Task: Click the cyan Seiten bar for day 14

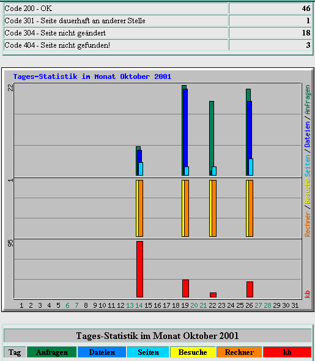Action: (141, 169)
